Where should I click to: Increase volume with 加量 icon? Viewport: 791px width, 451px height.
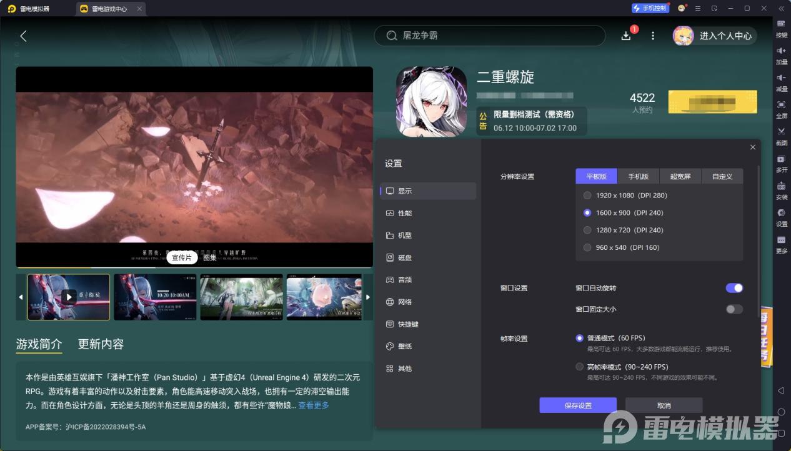coord(782,55)
